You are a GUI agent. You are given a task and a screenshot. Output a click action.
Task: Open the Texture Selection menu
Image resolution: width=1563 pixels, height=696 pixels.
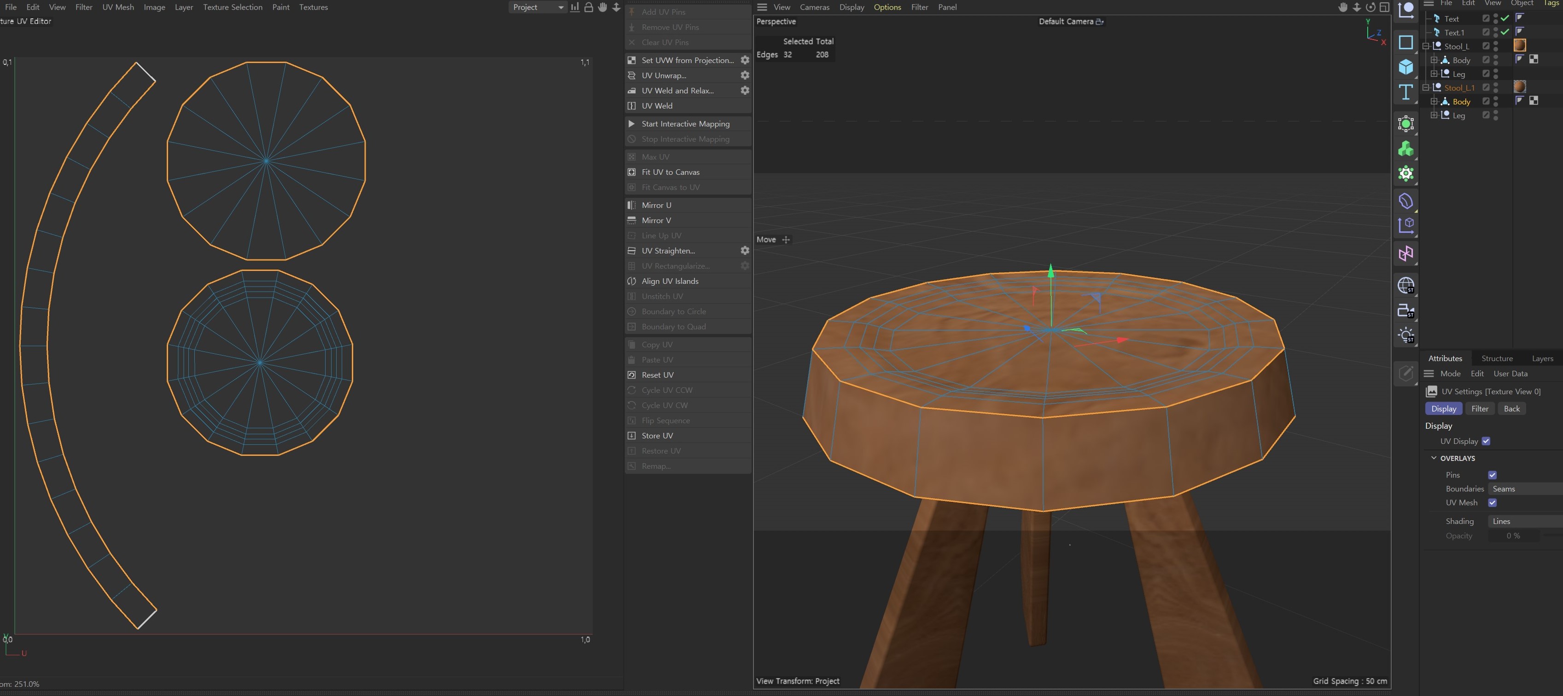click(233, 7)
